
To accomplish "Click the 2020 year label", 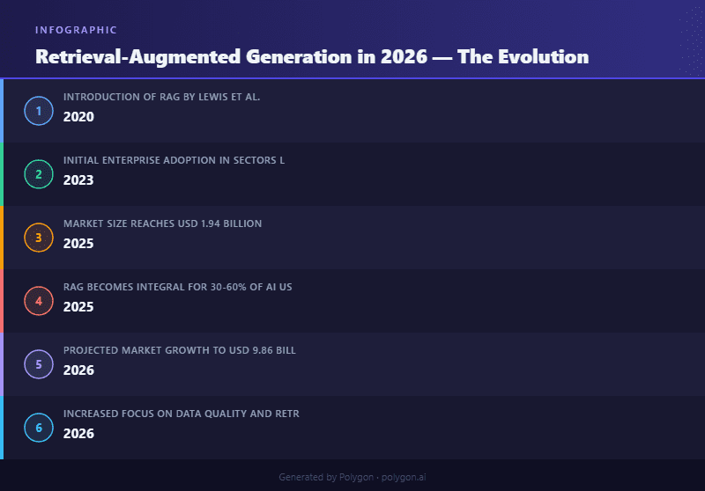I will pos(78,117).
